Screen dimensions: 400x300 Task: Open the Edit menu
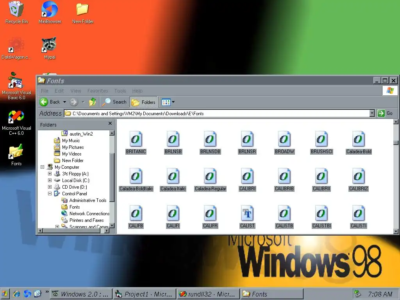(x=59, y=91)
